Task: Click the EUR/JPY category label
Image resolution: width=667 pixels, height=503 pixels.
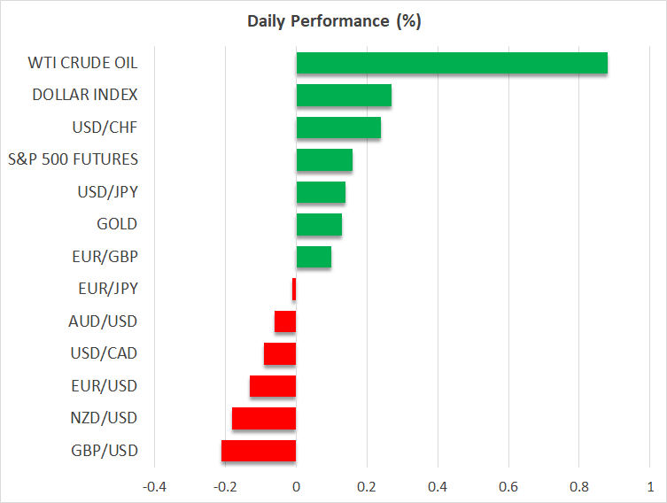Action: [x=109, y=289]
